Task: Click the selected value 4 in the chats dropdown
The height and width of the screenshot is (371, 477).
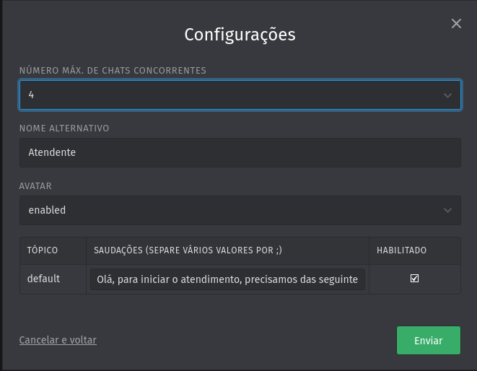Action: click(32, 95)
